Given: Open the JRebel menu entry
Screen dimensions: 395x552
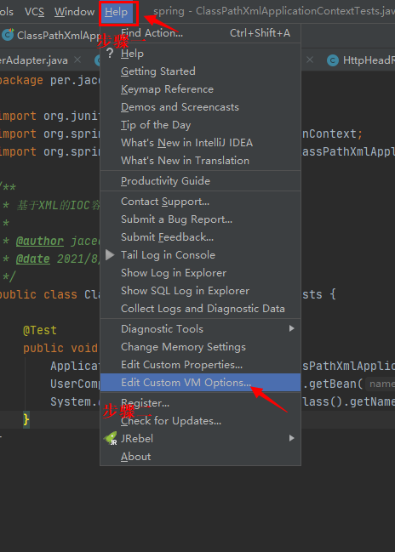Looking at the screenshot, I should click(200, 439).
